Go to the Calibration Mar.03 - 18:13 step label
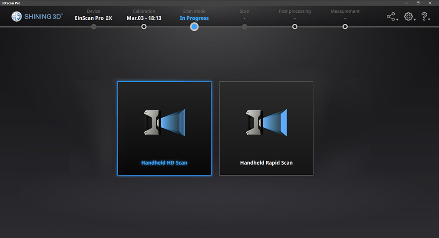The image size is (439, 238). tap(144, 18)
